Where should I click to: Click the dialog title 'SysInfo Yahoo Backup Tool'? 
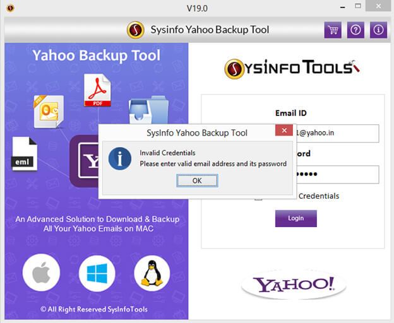point(197,132)
